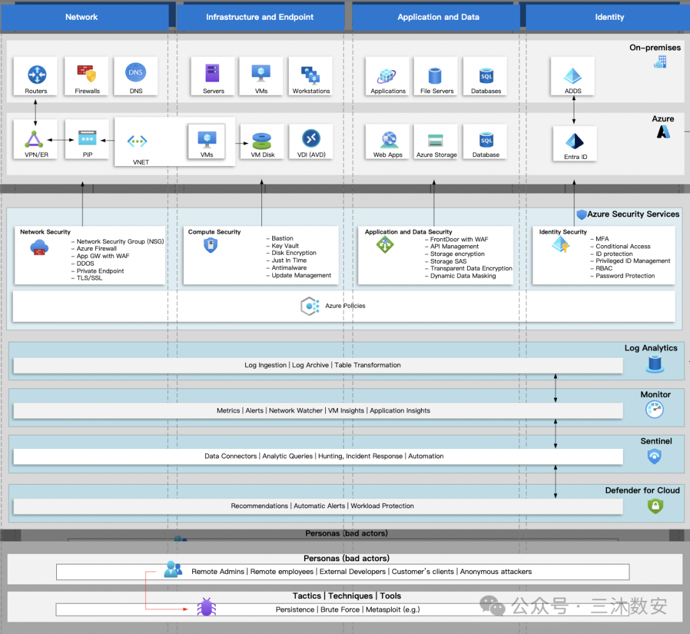Click the on-premises DNS icon

[135, 73]
